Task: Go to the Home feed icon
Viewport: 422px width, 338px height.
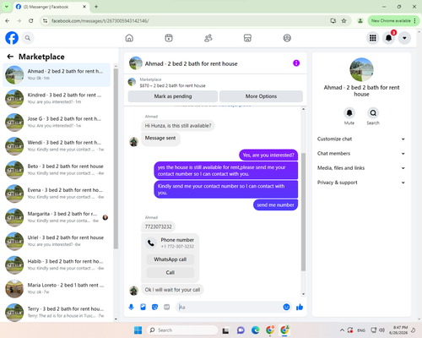Action: [x=129, y=38]
